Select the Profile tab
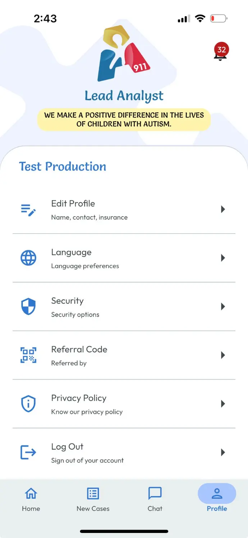The height and width of the screenshot is (538, 248). tap(217, 499)
